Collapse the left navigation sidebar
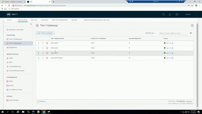 [31, 24]
